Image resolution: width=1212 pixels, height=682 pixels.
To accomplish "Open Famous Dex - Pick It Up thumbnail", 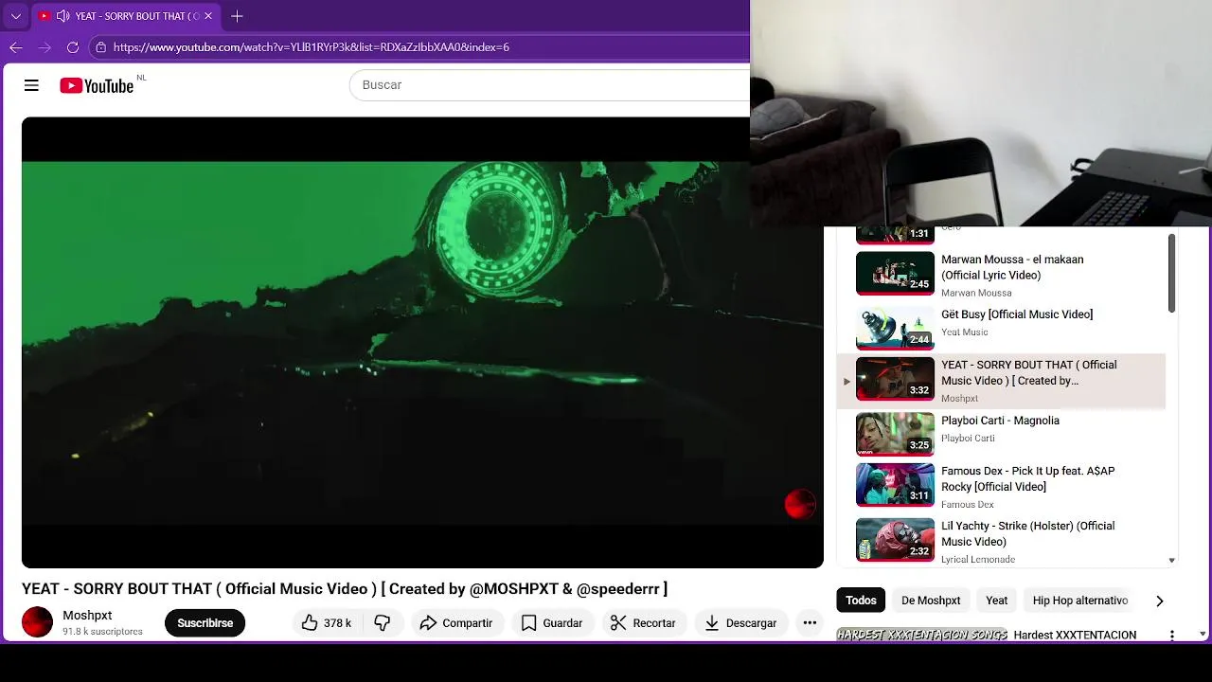I will (x=895, y=484).
